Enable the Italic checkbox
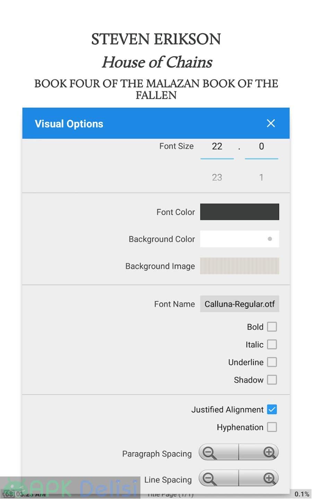This screenshot has width=312, height=499. tap(272, 344)
